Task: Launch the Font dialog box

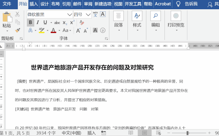Action: [107, 39]
